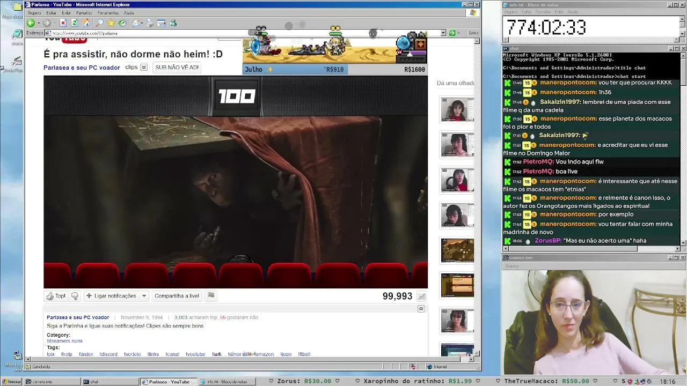This screenshot has width=687, height=386.
Task: Click the green Go arrow beside address bar
Action: [452, 33]
